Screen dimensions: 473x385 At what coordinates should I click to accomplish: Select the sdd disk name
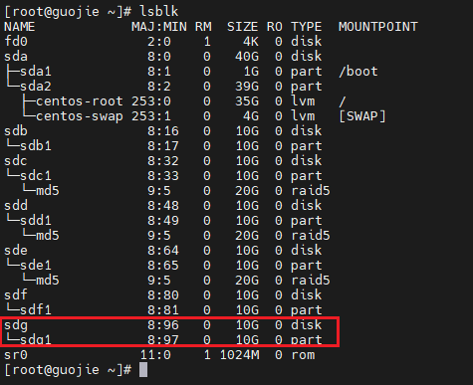pos(16,206)
